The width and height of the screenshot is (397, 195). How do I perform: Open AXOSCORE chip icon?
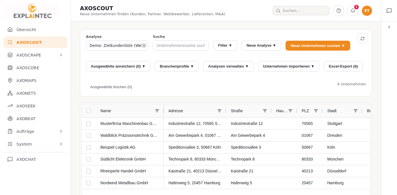tap(10, 68)
